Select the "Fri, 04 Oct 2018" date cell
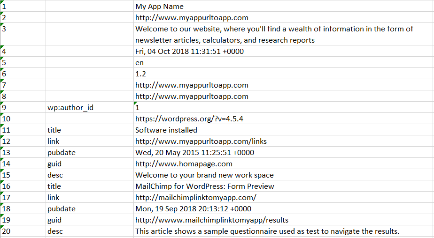 [x=189, y=52]
